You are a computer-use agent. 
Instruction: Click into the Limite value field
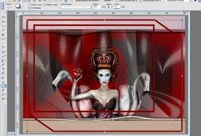(x=117, y=7)
